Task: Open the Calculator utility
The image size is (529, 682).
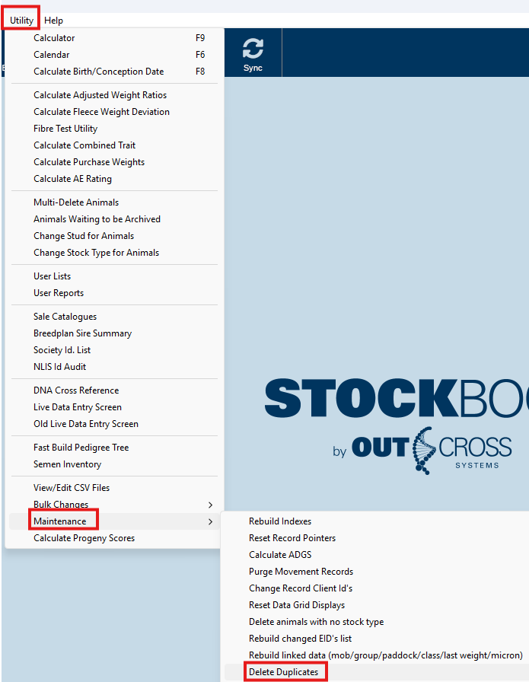Action: coord(54,38)
